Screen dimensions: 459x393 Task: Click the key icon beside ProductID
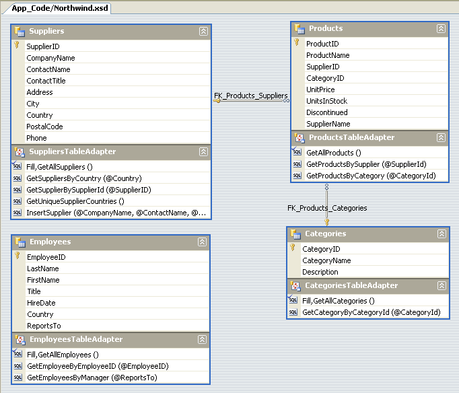click(x=297, y=42)
